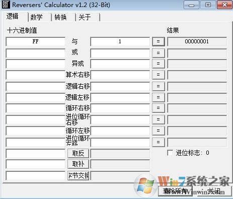
Task: Focus the input field left of 取补
Action: tap(35, 164)
